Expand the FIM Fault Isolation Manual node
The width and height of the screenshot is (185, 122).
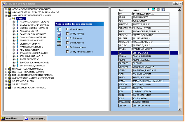6,69
